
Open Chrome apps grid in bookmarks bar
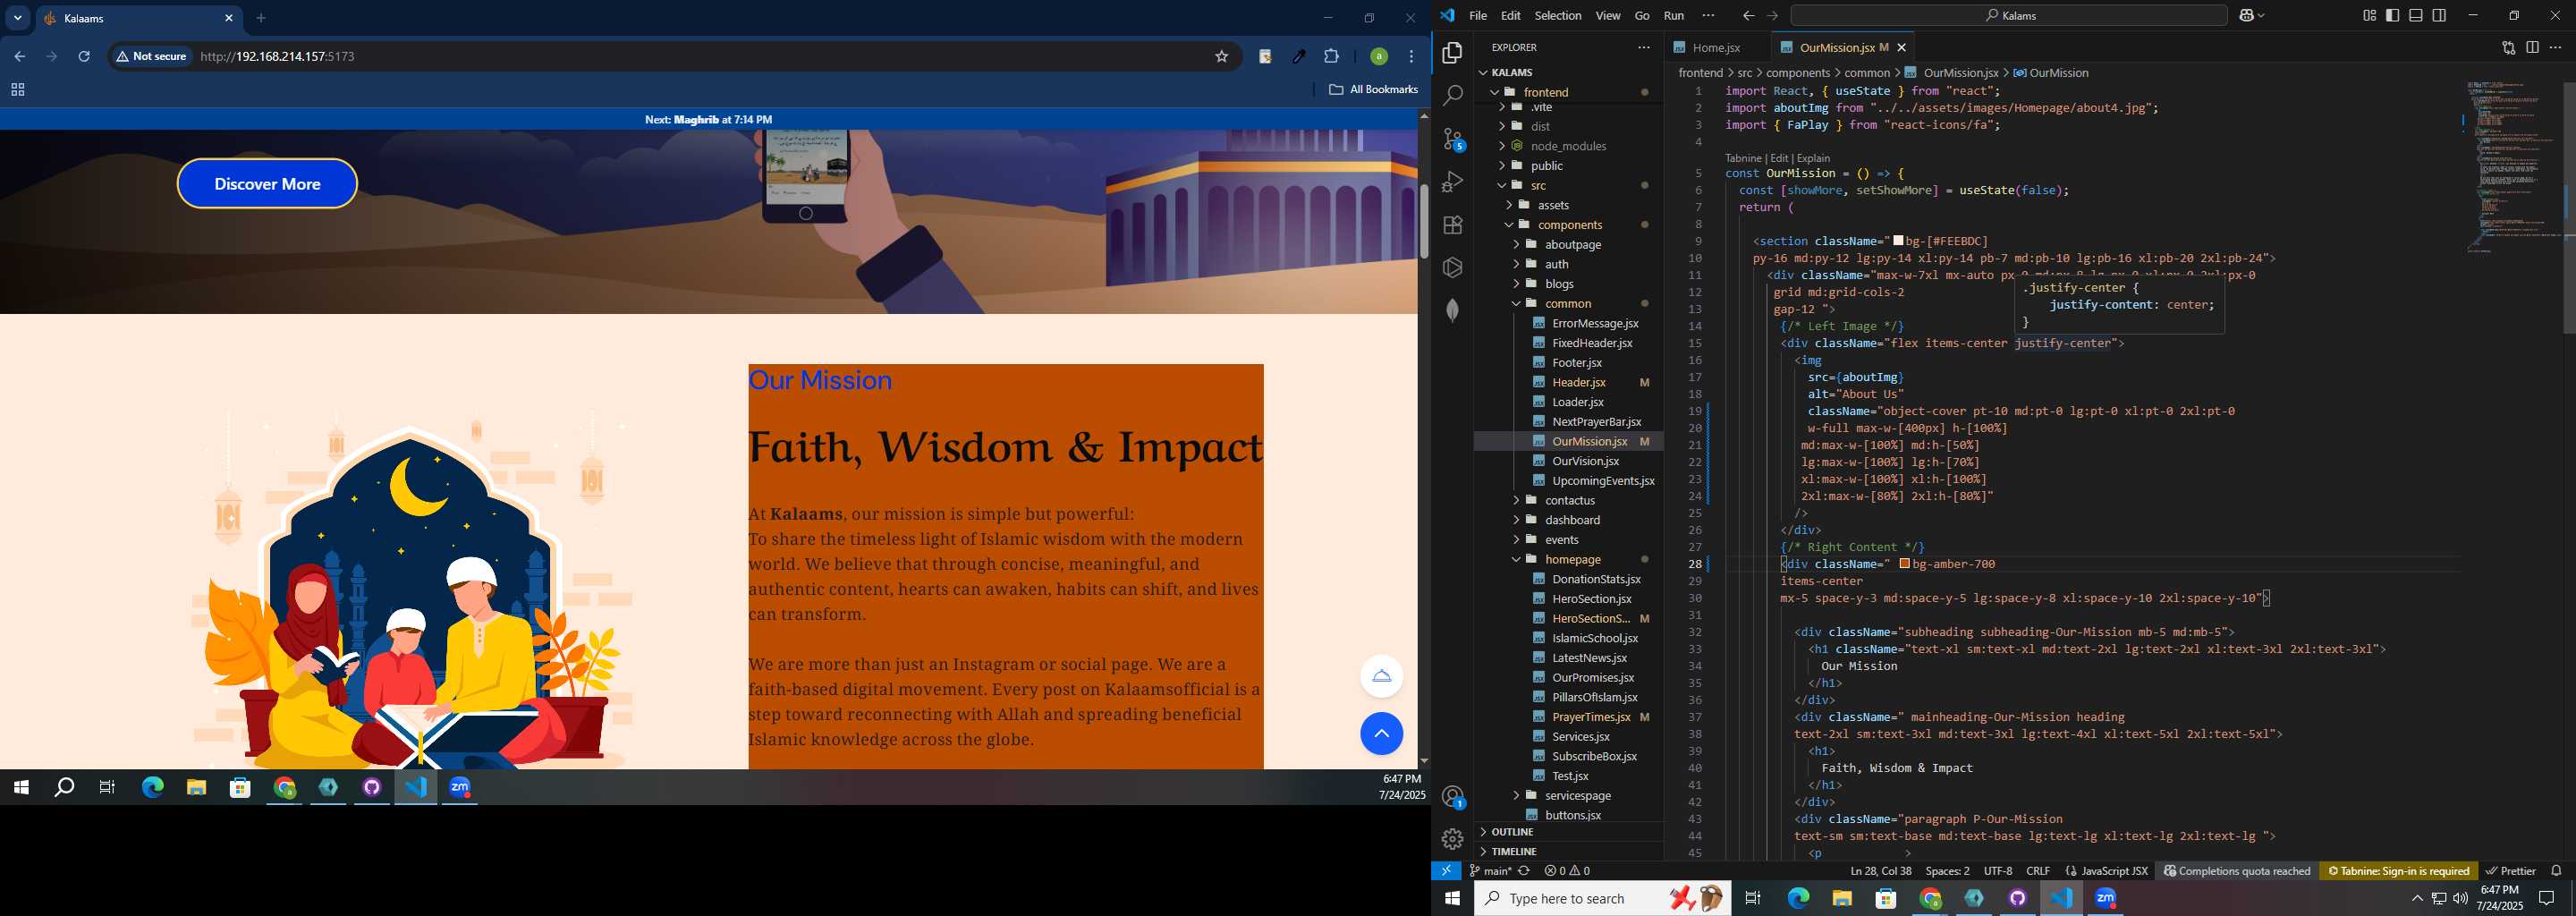[17, 90]
